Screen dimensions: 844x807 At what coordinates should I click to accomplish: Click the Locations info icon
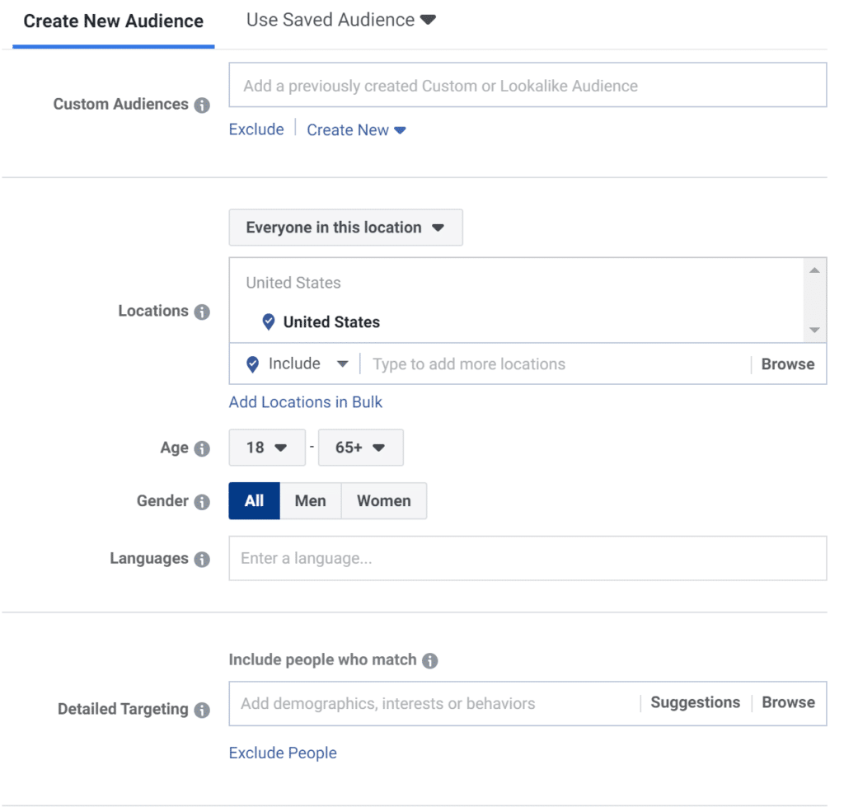click(200, 312)
